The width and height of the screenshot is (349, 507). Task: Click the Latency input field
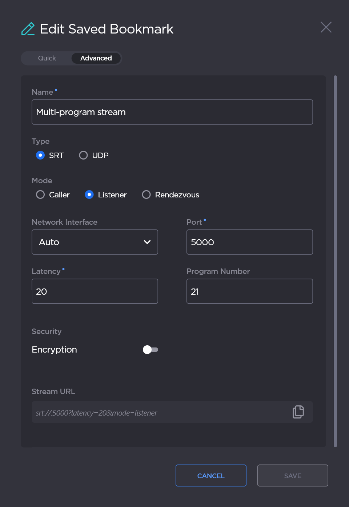[95, 291]
